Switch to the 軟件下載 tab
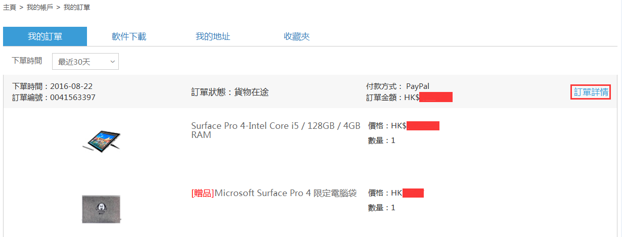The height and width of the screenshot is (237, 622). (129, 36)
